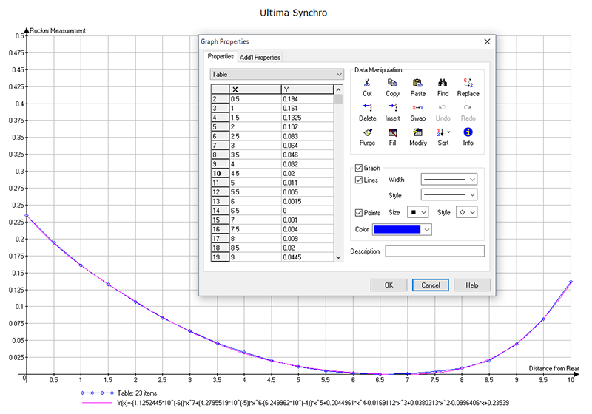592x414 pixels.
Task: Click the Cancel button
Action: 431,285
